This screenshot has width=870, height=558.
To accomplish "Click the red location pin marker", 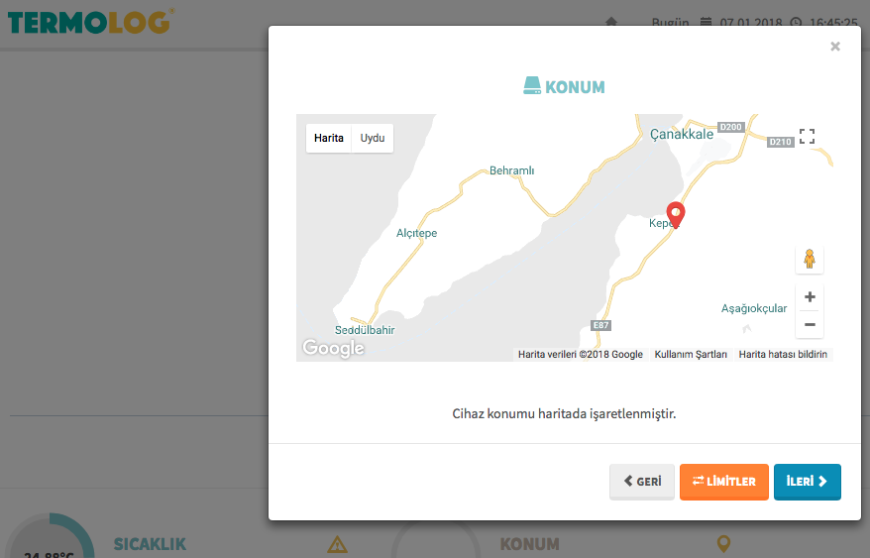I will click(676, 213).
